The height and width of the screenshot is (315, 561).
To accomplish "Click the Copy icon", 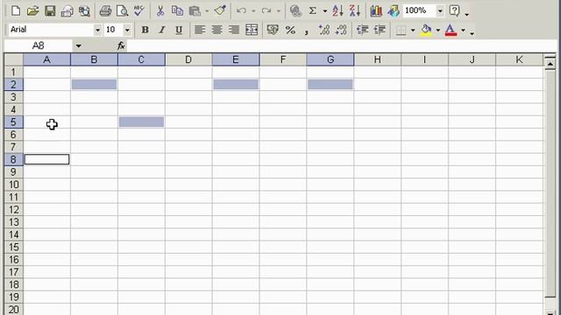I will point(177,11).
